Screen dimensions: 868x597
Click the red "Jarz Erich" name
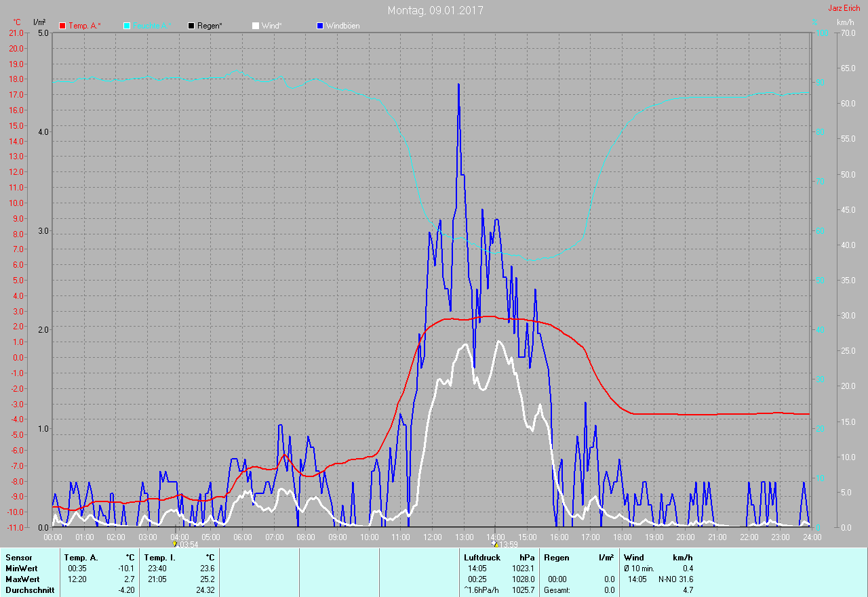(x=844, y=8)
